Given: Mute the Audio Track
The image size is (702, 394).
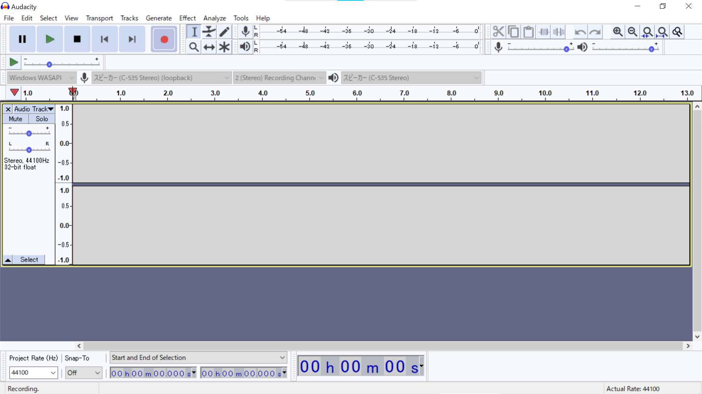Looking at the screenshot, I should (x=16, y=119).
